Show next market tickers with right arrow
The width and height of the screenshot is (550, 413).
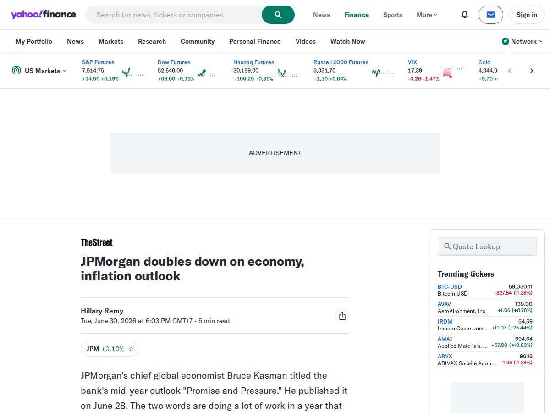pos(532,71)
